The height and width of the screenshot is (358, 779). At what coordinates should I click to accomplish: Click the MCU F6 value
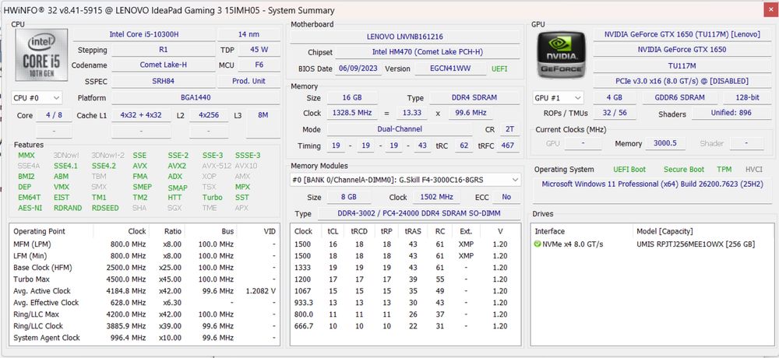pyautogui.click(x=259, y=65)
